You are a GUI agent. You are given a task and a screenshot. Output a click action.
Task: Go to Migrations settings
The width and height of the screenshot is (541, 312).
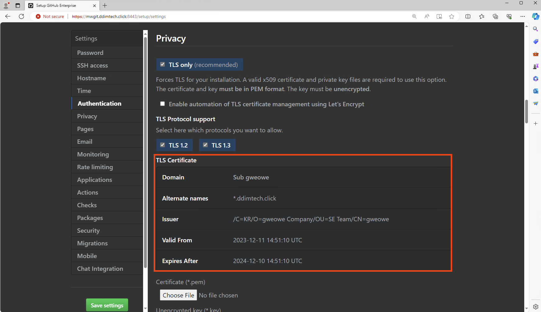[107, 243]
